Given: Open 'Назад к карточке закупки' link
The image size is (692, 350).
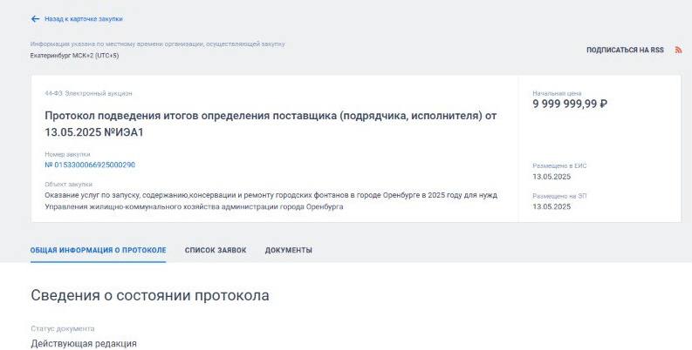Looking at the screenshot, I should 84,19.
